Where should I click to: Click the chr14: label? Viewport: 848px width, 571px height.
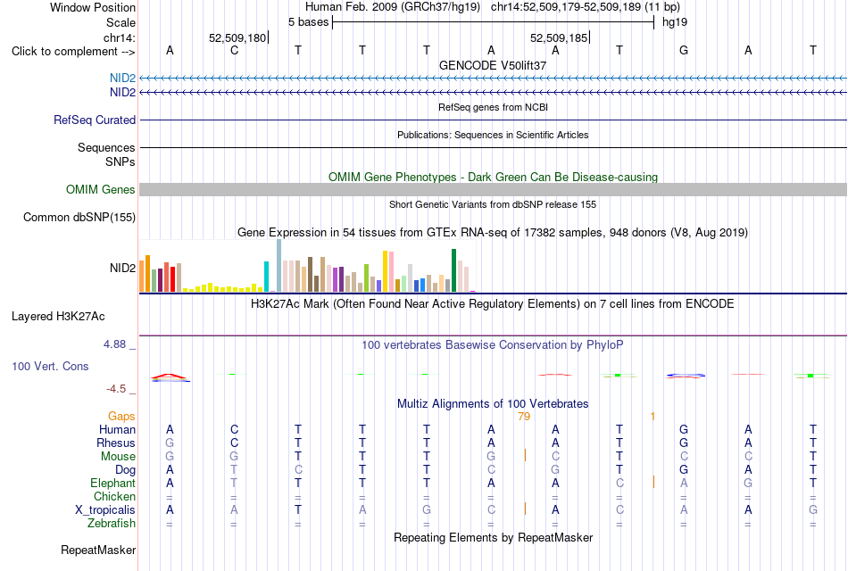[120, 37]
